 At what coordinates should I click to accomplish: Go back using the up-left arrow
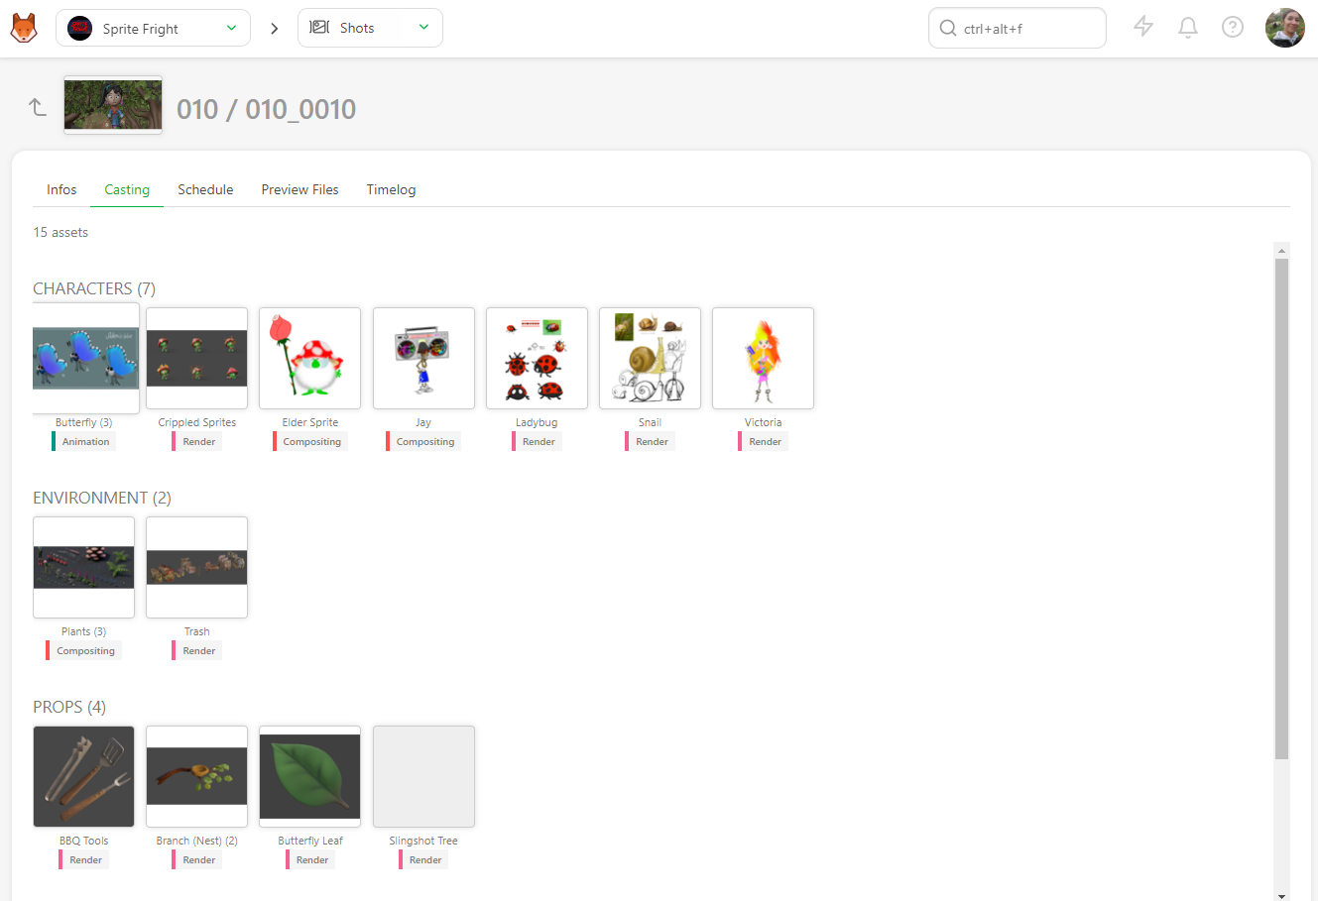point(38,107)
